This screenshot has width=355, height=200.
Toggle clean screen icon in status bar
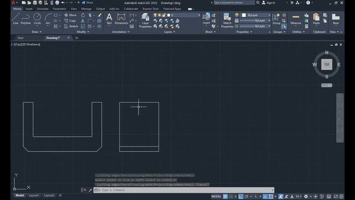336,196
